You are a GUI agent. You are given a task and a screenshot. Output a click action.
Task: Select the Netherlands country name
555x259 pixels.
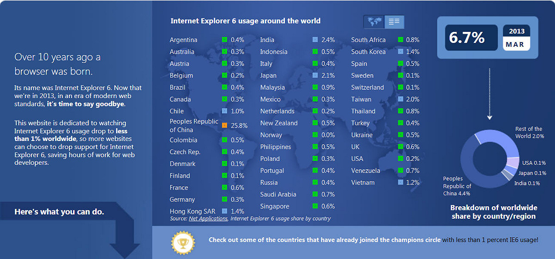pos(277,111)
